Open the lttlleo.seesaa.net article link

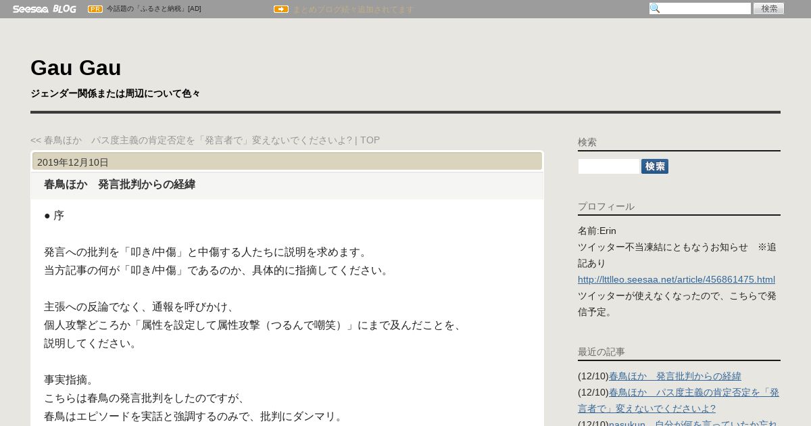pos(677,279)
